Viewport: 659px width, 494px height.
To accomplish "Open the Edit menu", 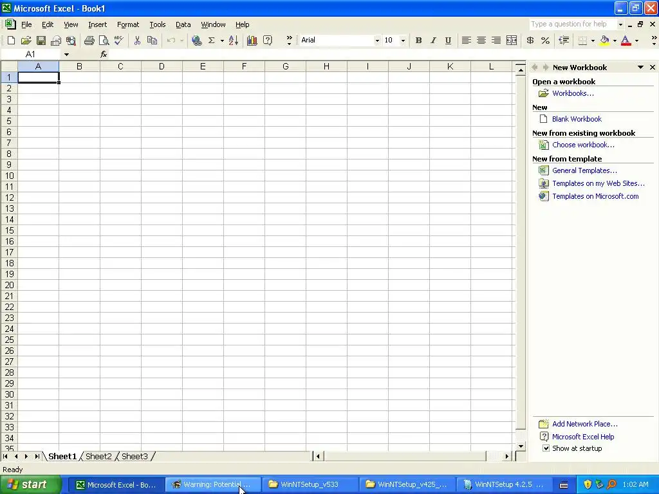I will click(x=48, y=24).
